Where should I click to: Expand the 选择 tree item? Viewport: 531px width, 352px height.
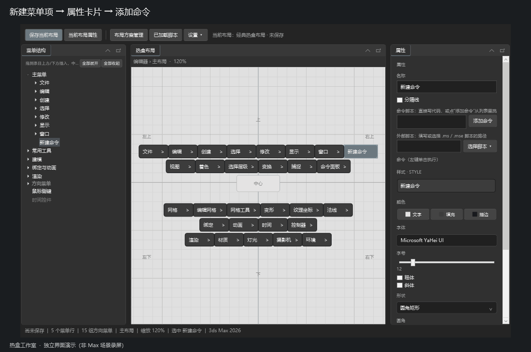click(36, 108)
